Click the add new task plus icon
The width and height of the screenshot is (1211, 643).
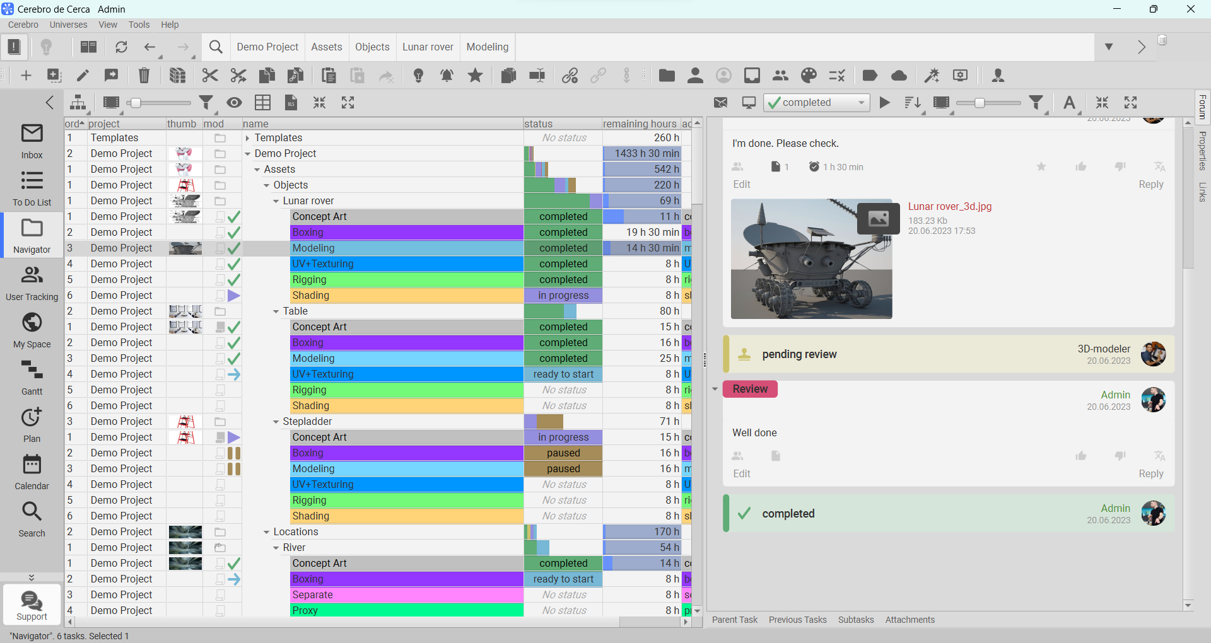pyautogui.click(x=26, y=76)
